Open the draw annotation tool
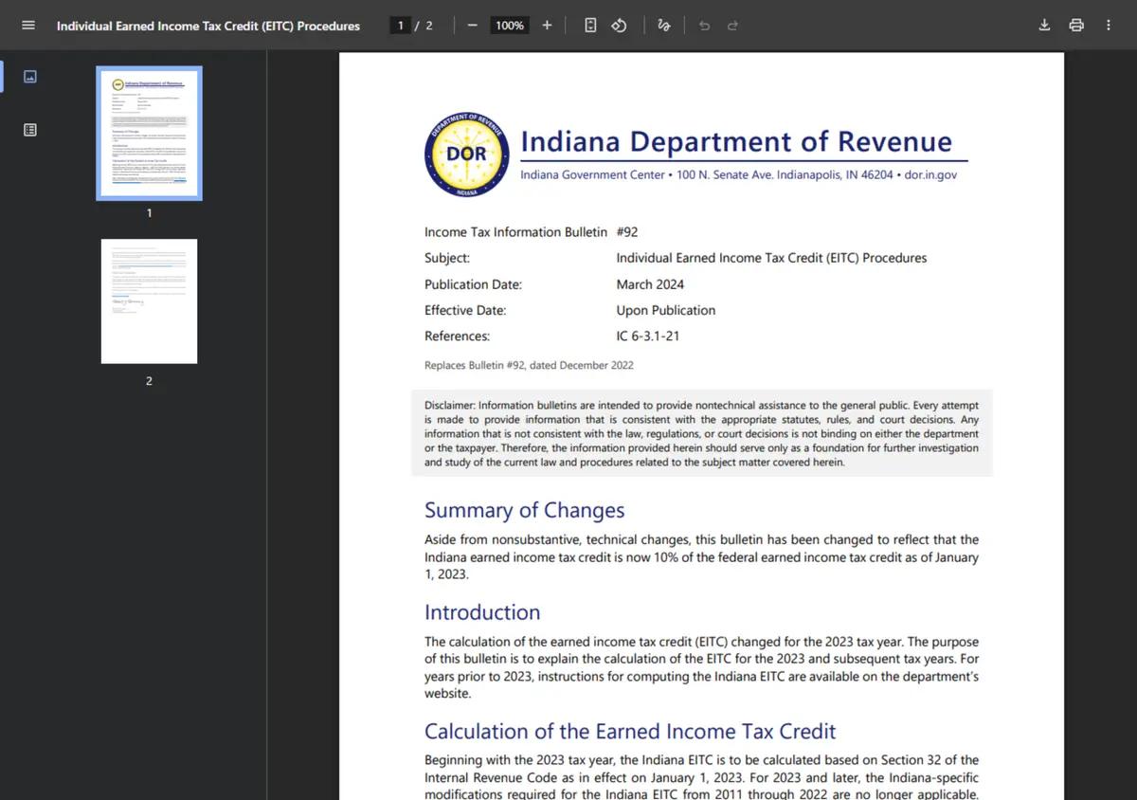The height and width of the screenshot is (800, 1137). tap(664, 26)
